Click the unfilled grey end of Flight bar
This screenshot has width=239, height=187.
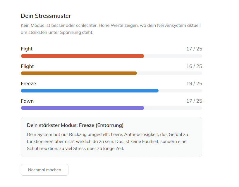coord(169,73)
